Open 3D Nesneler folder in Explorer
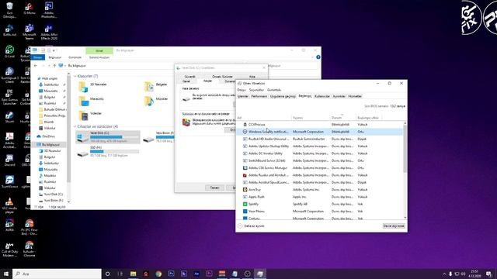Viewport: 497px width, 279px height. (x=92, y=86)
